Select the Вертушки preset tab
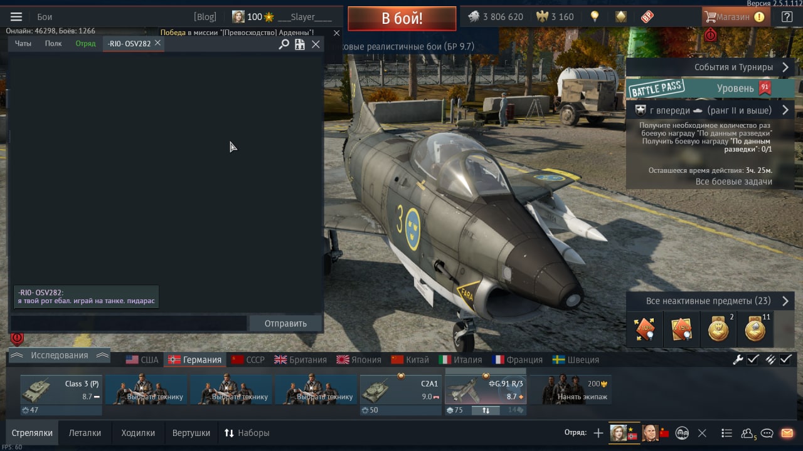Screen dimensions: 803x451 (x=191, y=433)
